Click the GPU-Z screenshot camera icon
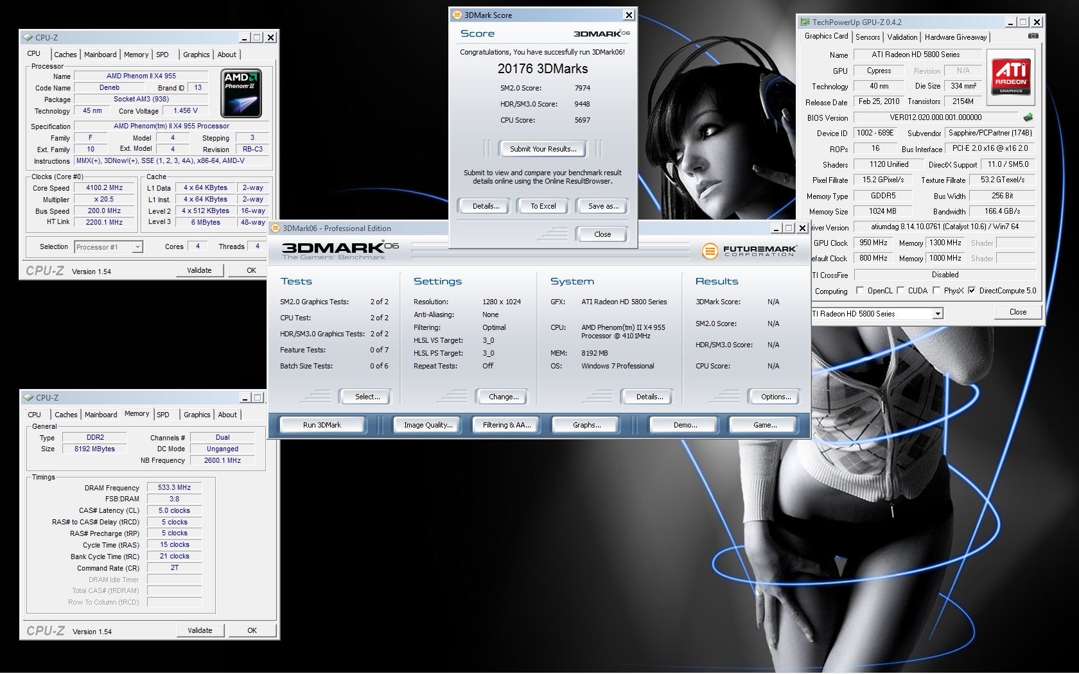The width and height of the screenshot is (1079, 674). point(1033,36)
